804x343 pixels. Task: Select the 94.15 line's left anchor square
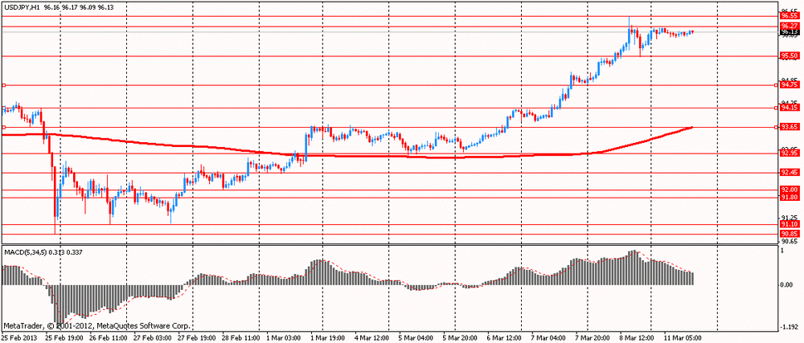pos(3,108)
